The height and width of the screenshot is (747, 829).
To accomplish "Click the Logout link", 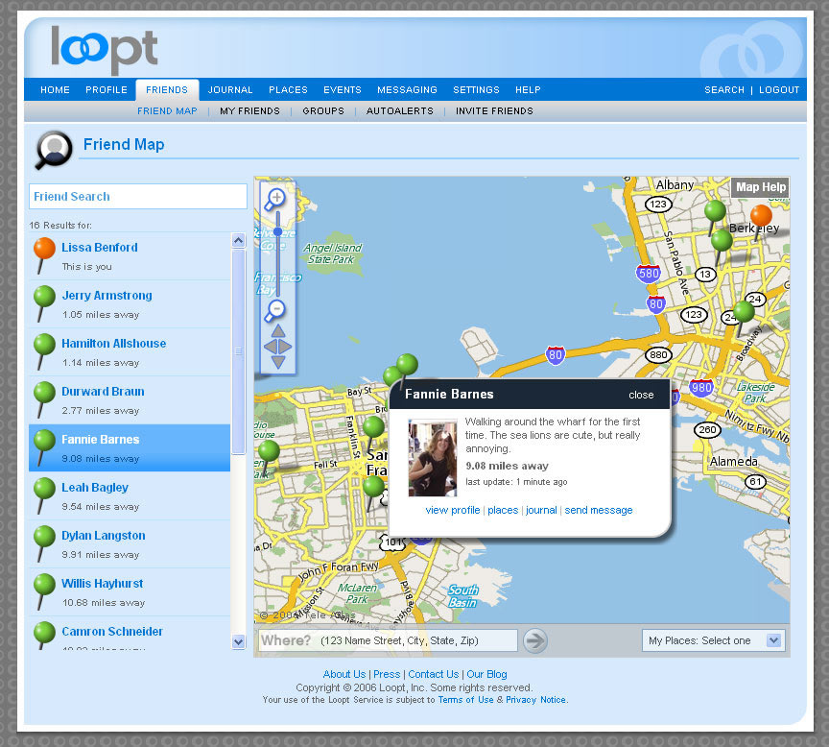I will click(x=779, y=90).
